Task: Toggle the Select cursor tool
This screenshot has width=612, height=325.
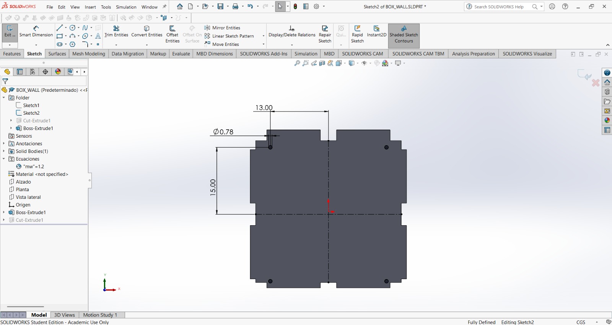Action: pyautogui.click(x=280, y=6)
